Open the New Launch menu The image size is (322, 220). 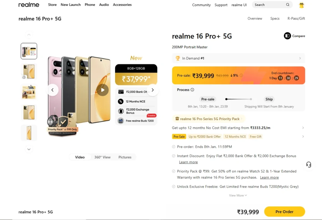(70, 5)
